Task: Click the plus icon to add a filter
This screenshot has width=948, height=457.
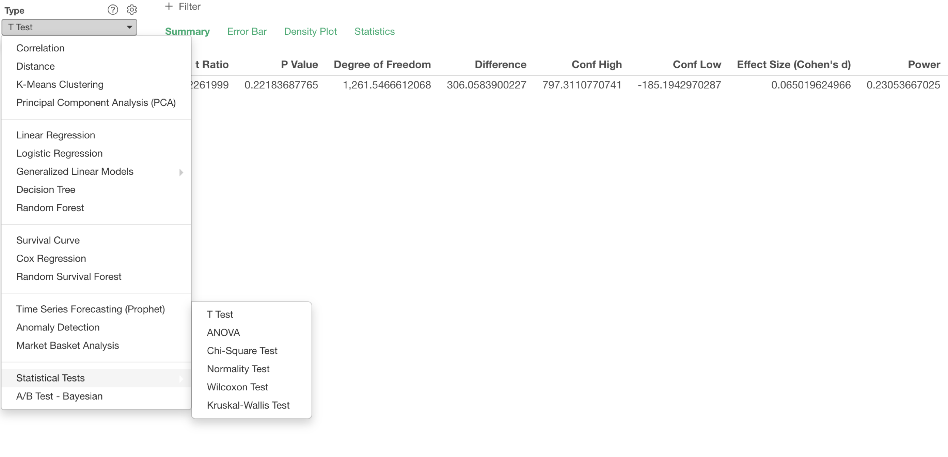Action: (x=169, y=6)
